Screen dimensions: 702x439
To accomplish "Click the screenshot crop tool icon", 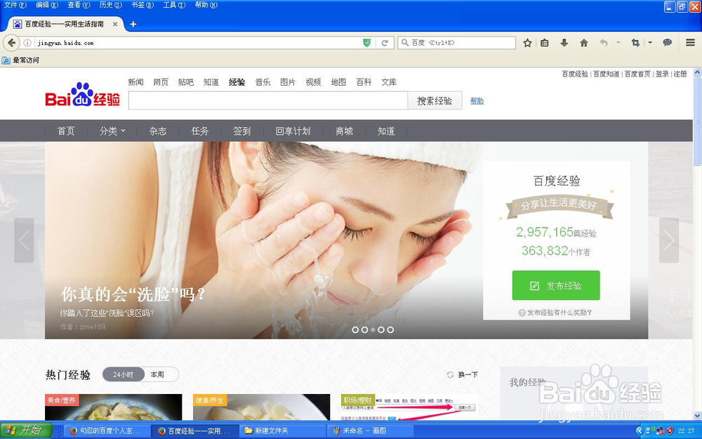I will (x=635, y=43).
